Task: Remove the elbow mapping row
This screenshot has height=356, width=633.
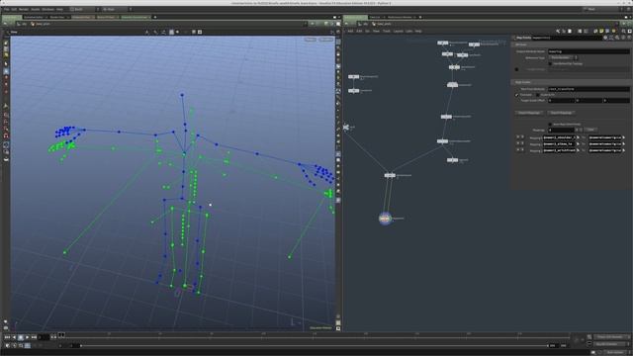Action: point(517,143)
